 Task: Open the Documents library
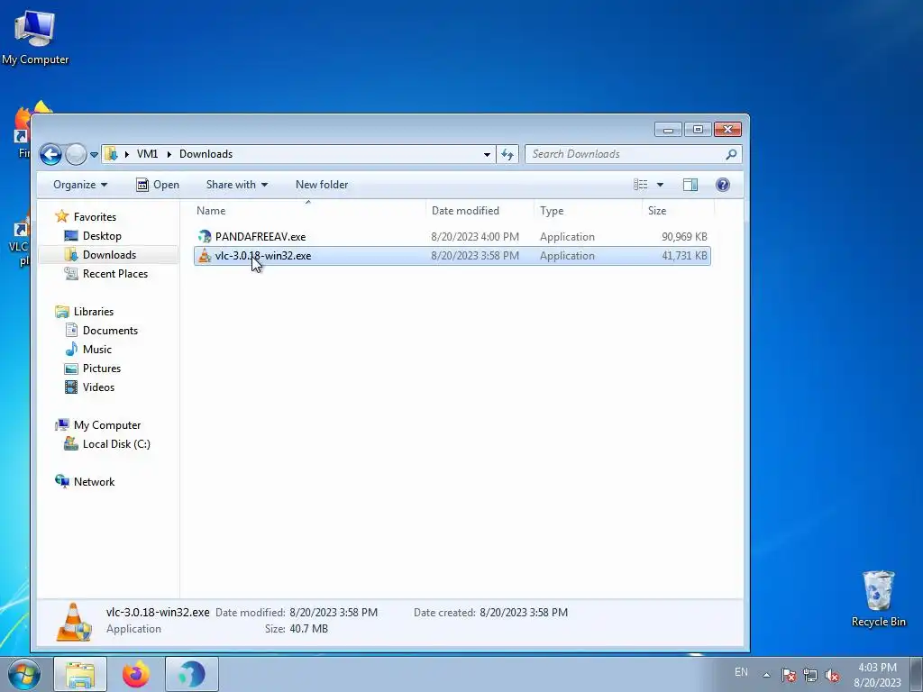click(x=110, y=330)
